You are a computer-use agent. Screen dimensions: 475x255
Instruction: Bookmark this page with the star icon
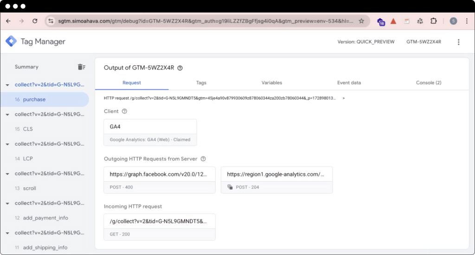point(361,21)
